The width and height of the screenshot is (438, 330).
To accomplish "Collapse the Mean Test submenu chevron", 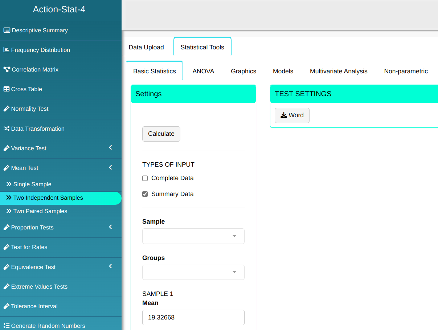I will [110, 167].
